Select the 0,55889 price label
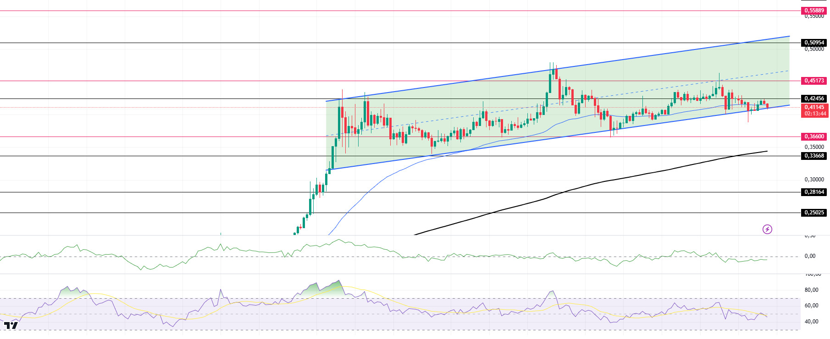The width and height of the screenshot is (830, 339). [x=814, y=11]
